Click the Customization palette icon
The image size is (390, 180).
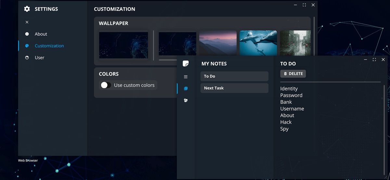tap(27, 46)
